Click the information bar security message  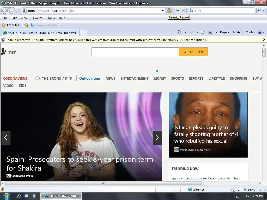(x=107, y=40)
